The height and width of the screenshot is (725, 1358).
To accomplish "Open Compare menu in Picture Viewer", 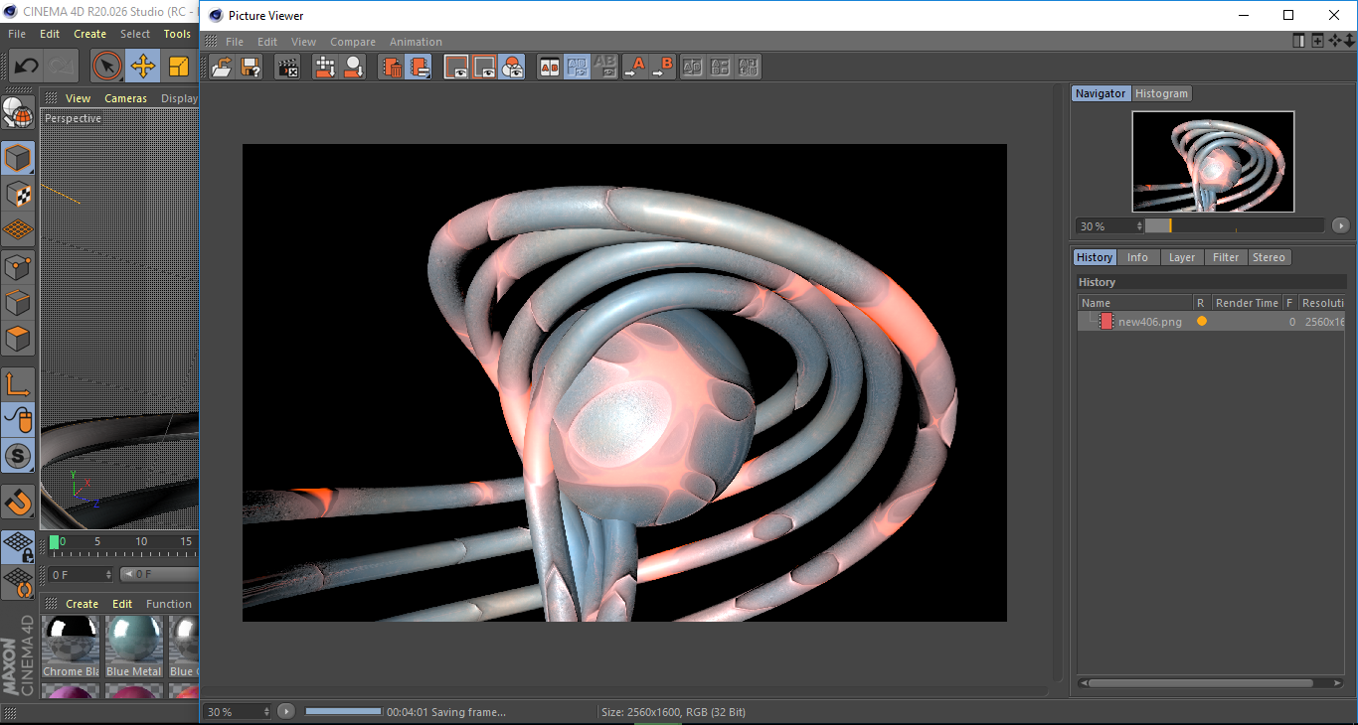I will [x=353, y=42].
